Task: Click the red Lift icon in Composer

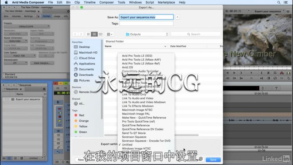Action: (282, 73)
